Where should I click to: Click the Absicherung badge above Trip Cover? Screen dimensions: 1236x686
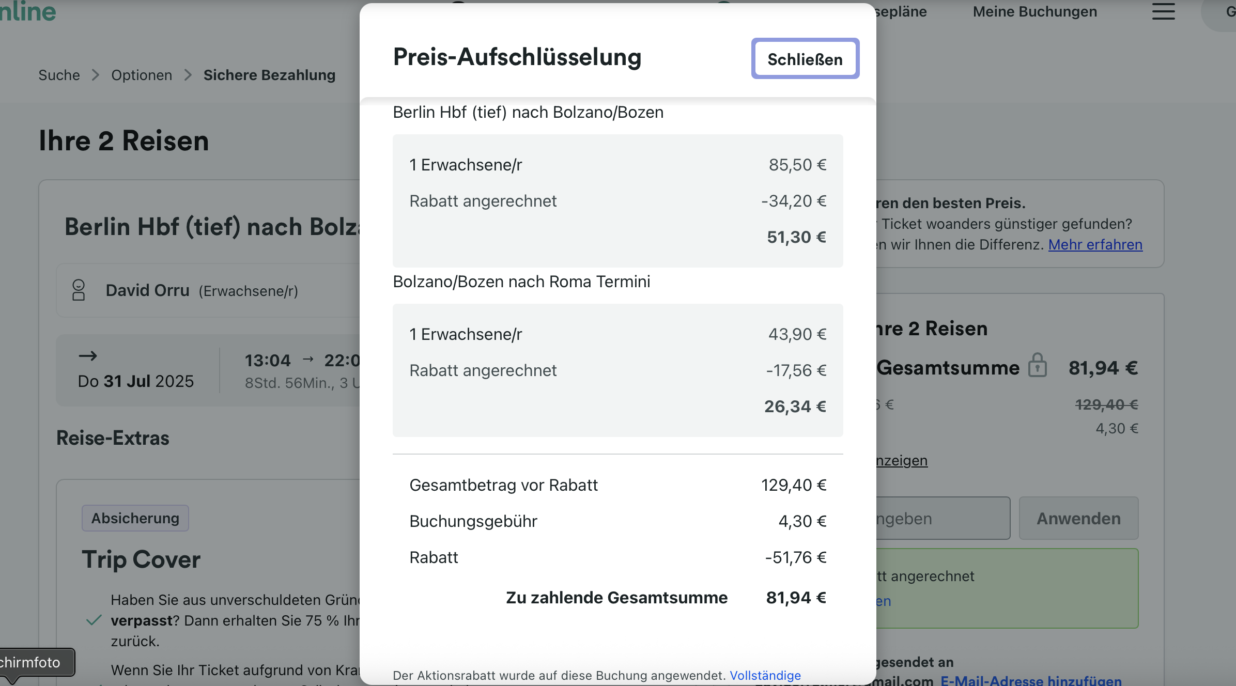pos(135,518)
